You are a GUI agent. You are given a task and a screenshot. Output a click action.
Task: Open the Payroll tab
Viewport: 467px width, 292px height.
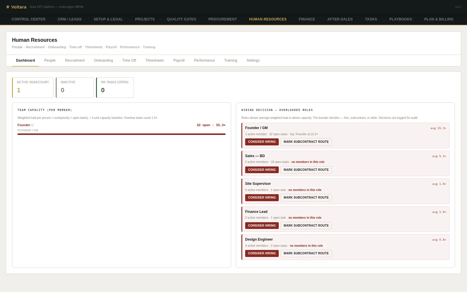179,60
